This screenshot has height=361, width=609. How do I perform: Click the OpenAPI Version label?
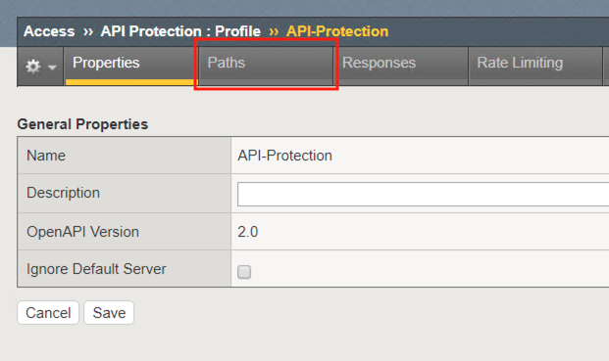[82, 232]
